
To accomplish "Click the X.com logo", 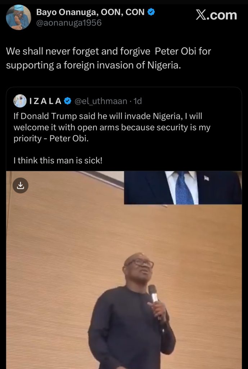I will [x=216, y=15].
